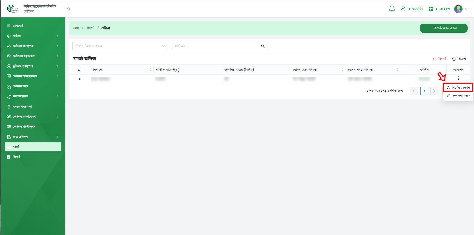Sort by যানবাহন column
474x235 pixels.
[150, 70]
